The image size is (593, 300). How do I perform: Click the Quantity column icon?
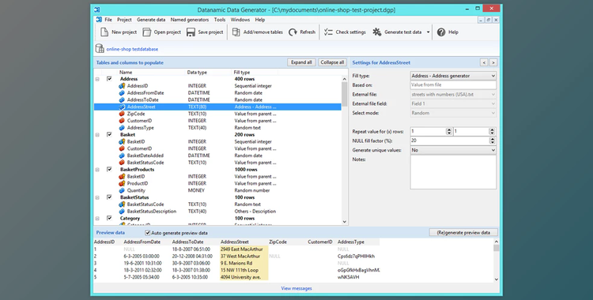coord(122,190)
